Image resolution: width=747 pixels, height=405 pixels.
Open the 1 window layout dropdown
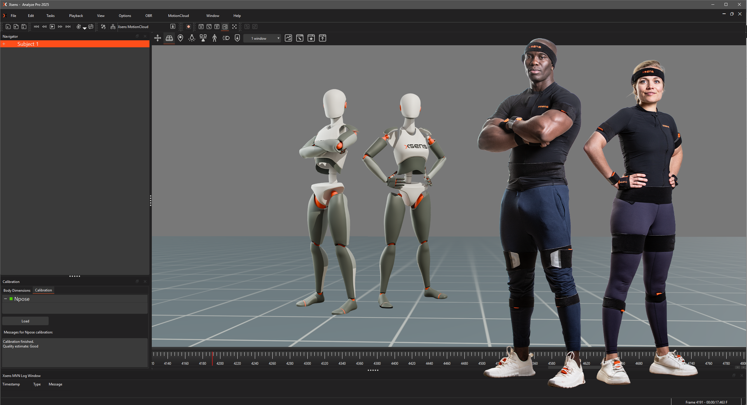click(262, 38)
